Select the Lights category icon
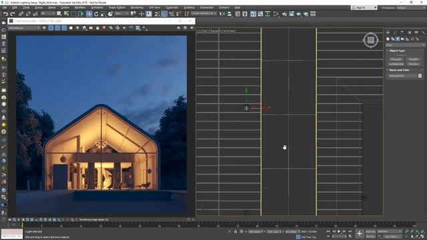The image size is (427, 240). (398, 39)
